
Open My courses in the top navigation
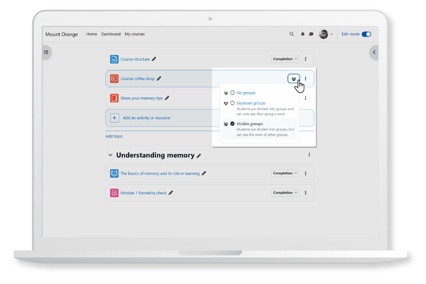135,34
